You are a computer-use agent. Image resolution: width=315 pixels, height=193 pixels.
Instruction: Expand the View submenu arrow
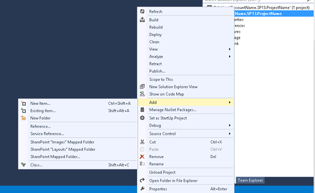pyautogui.click(x=230, y=49)
